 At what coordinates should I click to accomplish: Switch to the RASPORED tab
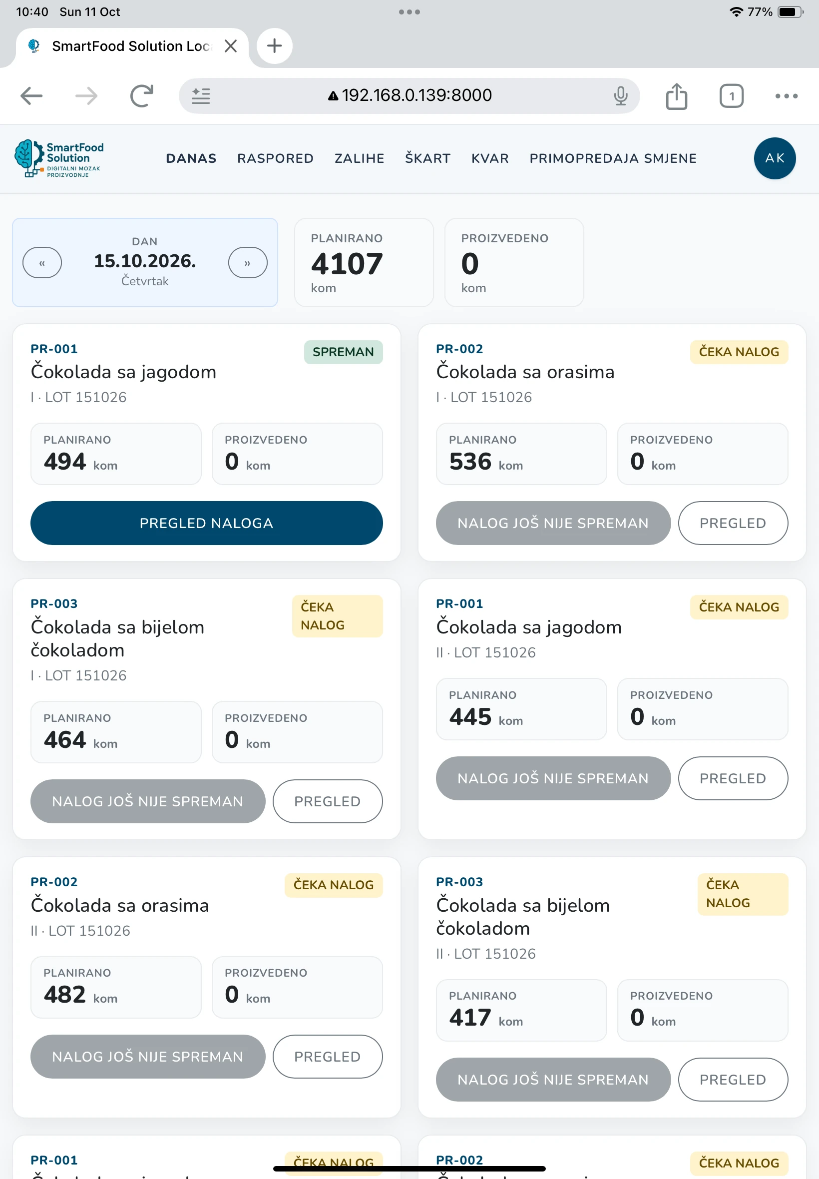click(275, 158)
